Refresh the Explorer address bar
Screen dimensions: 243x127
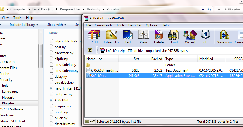pos(209,9)
